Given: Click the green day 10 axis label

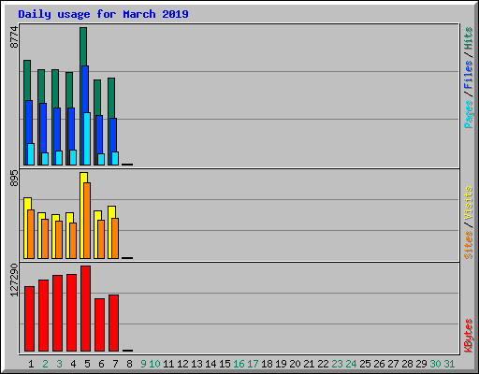Looking at the screenshot, I should pos(154,364).
